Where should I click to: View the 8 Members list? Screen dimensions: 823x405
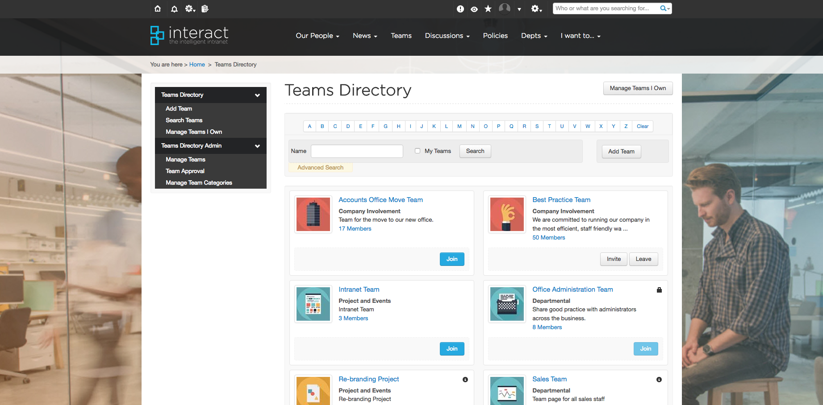pos(547,327)
